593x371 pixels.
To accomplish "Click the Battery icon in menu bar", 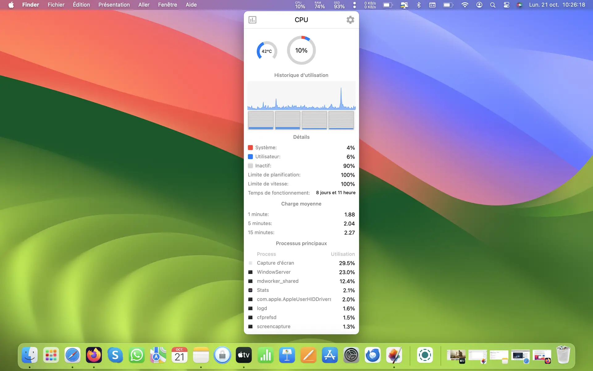I will 448,5.
